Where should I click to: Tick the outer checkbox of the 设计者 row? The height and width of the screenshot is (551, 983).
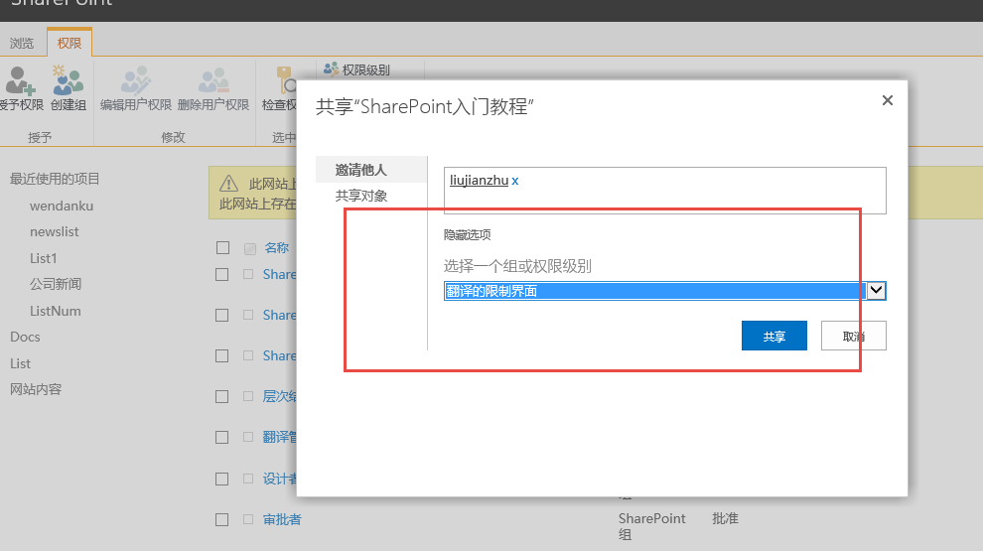point(222,479)
